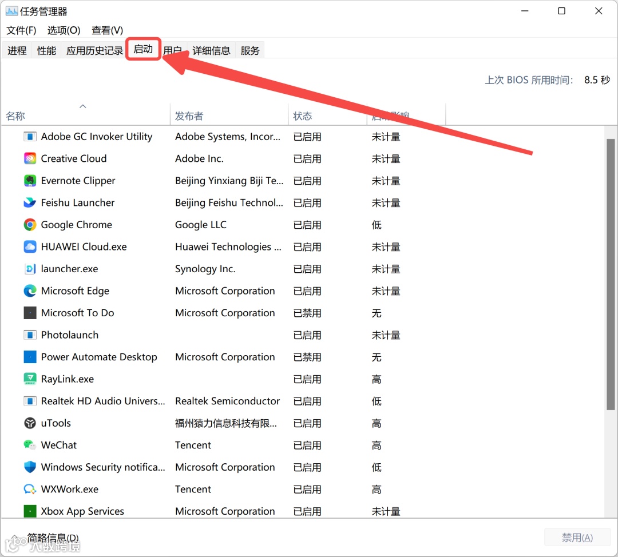The image size is (618, 557).
Task: Click publisher Beijing Feishu Technol...
Action: tap(229, 203)
